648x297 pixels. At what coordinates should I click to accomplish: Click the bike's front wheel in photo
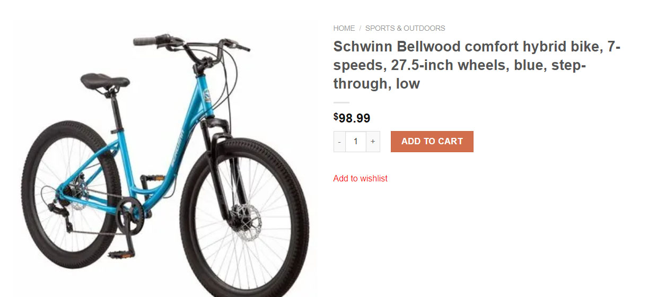coord(244,219)
